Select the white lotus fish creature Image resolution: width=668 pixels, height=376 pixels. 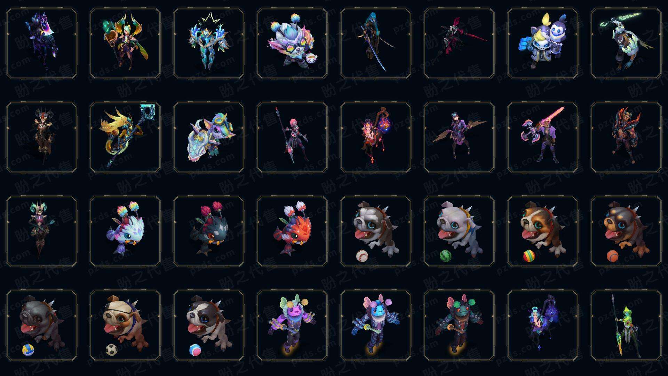pos(125,231)
